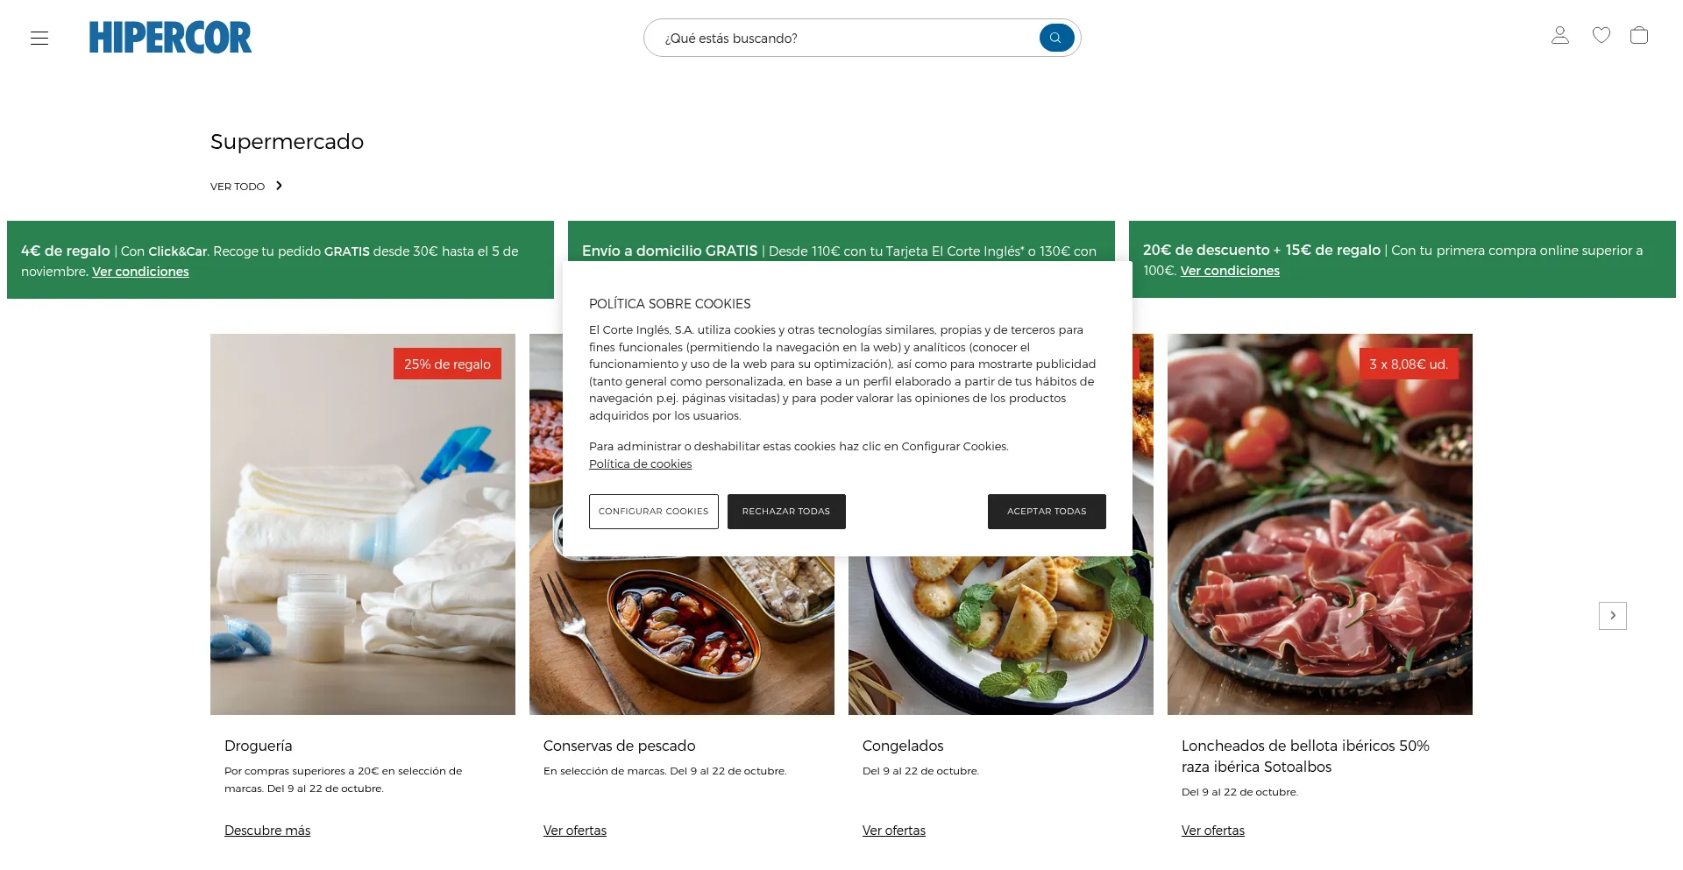1683x870 pixels.
Task: Reject cookies with RECHAZAR TODAS
Action: tap(786, 511)
